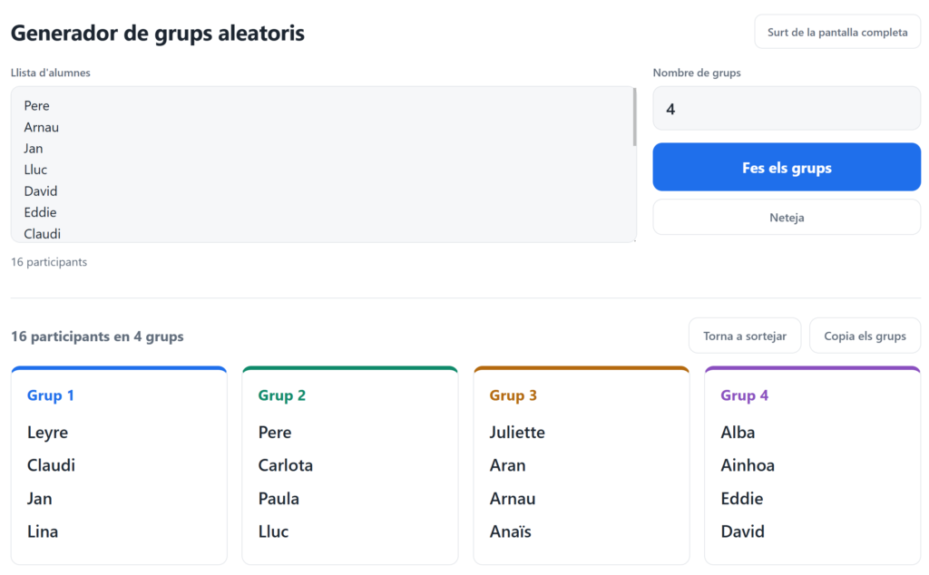
Task: Reshuffle with Torna a sortejar
Action: pos(745,336)
